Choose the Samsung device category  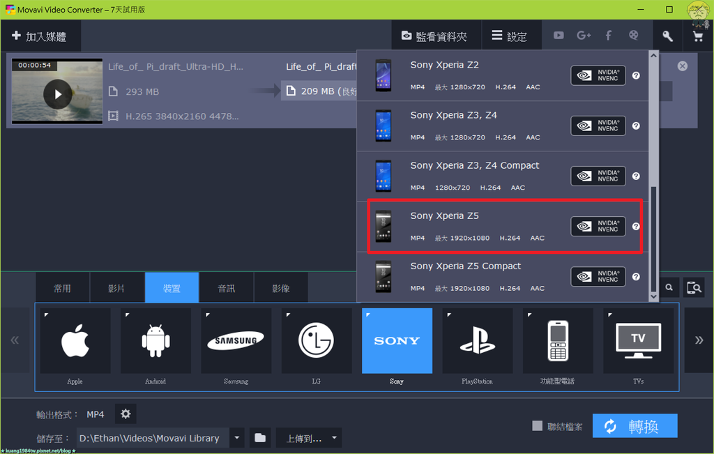coord(236,340)
